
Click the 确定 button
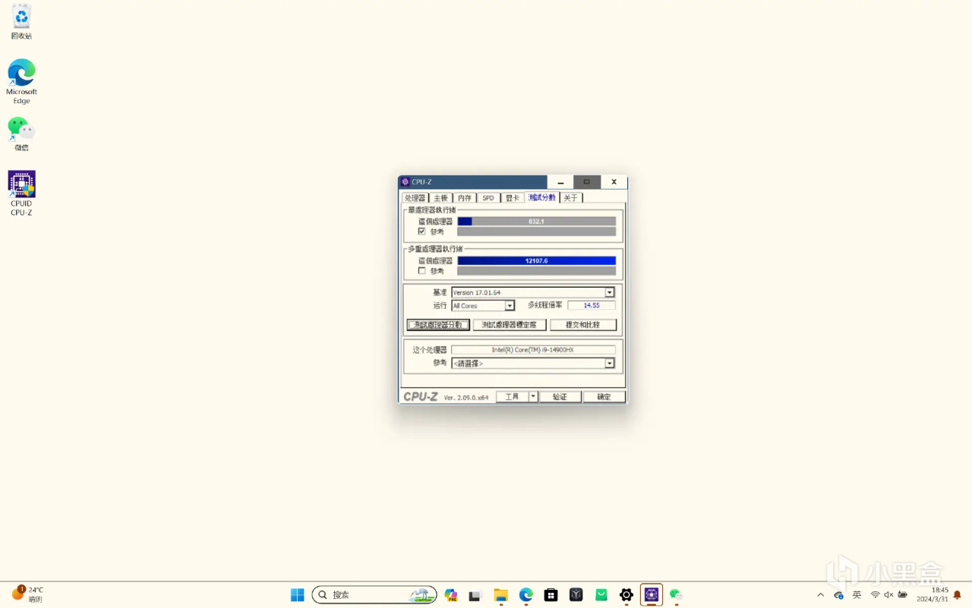[604, 397]
